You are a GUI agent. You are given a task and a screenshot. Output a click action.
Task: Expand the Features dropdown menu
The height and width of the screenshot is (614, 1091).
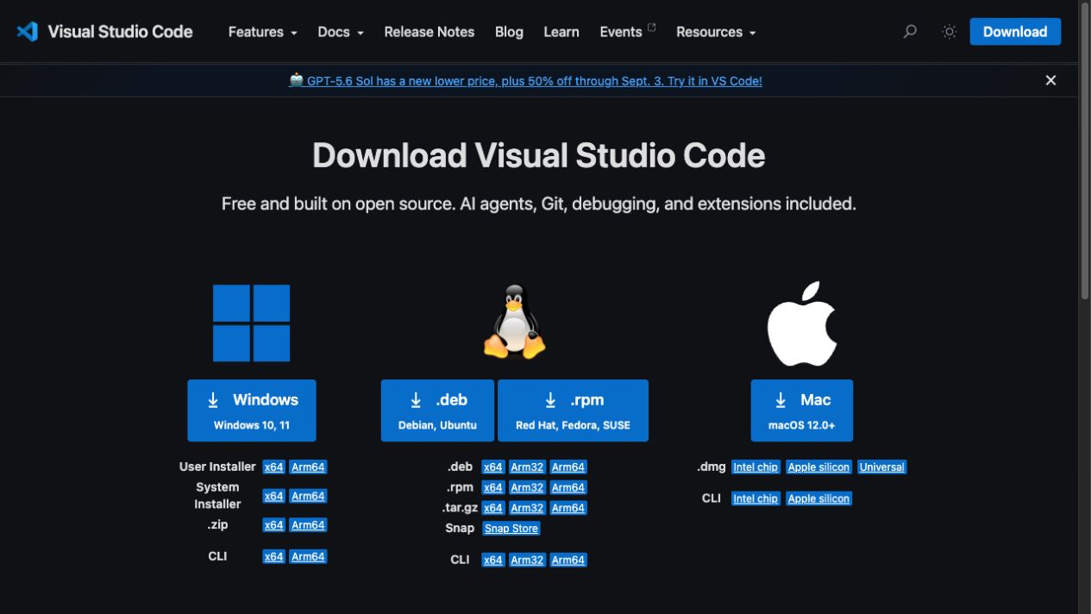(262, 32)
